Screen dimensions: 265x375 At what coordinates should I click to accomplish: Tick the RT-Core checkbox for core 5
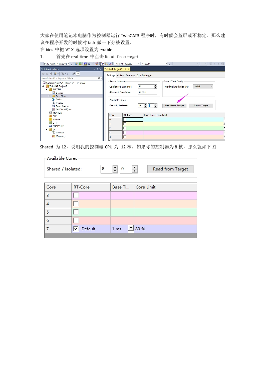76,212
